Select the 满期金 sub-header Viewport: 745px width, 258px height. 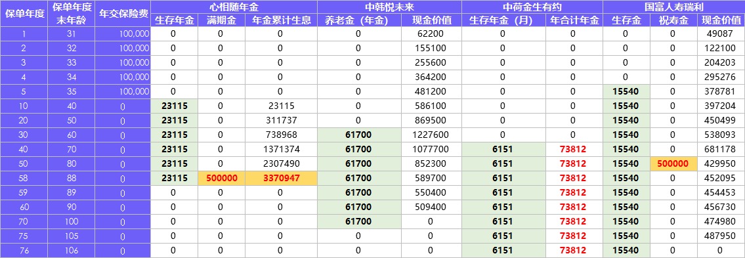click(221, 20)
